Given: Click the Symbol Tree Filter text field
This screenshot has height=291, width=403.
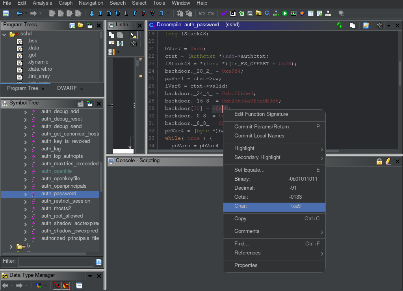Looking at the screenshot, I should coord(56,262).
